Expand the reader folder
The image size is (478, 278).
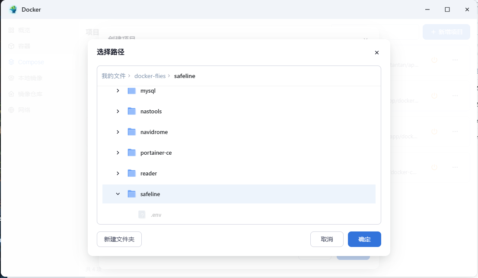[x=118, y=173]
